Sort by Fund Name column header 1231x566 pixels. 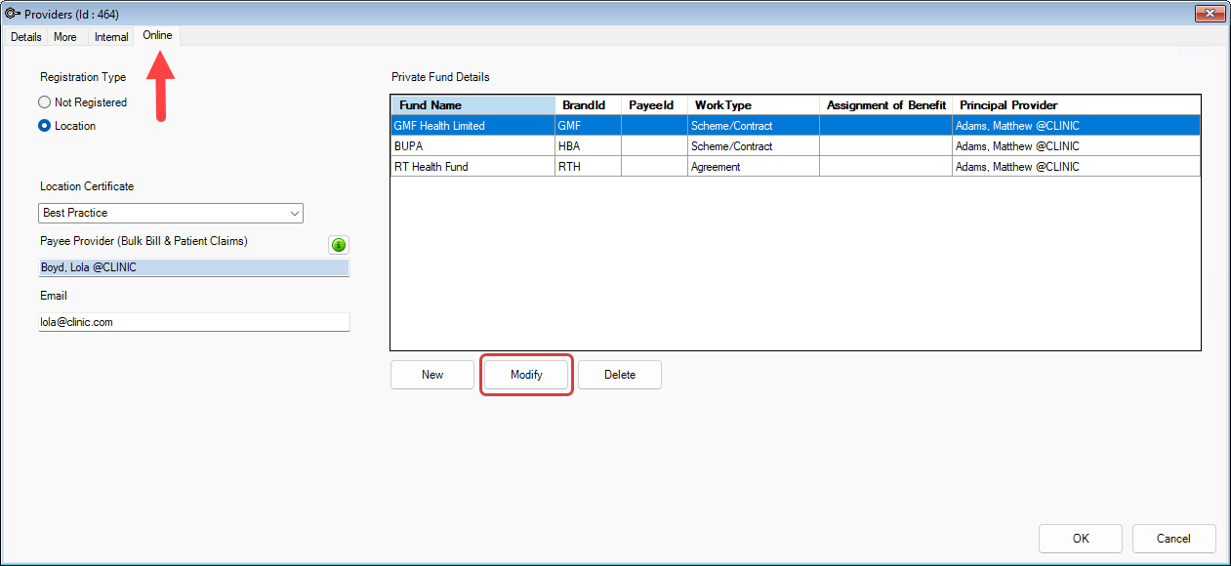(x=472, y=105)
